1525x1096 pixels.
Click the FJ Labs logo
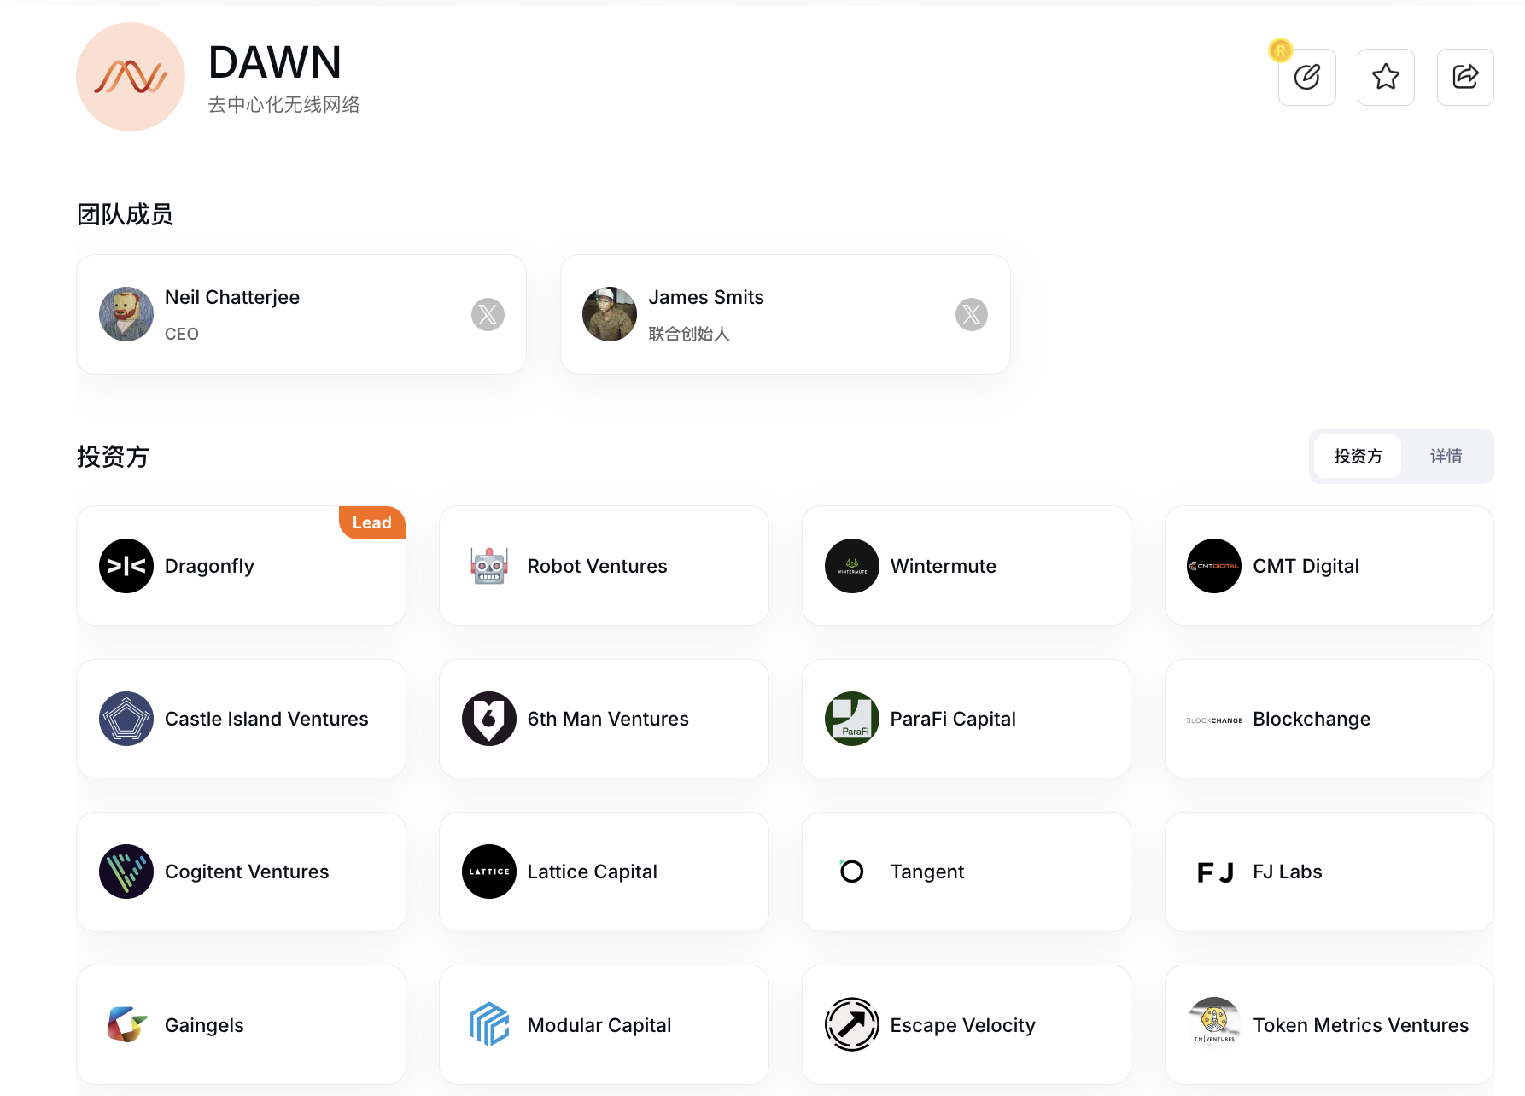point(1214,872)
